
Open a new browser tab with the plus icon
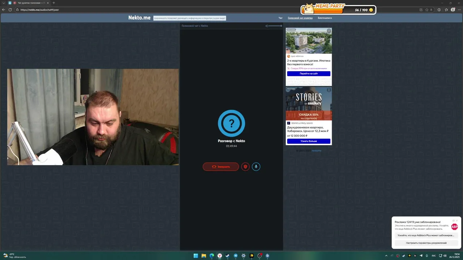click(54, 3)
